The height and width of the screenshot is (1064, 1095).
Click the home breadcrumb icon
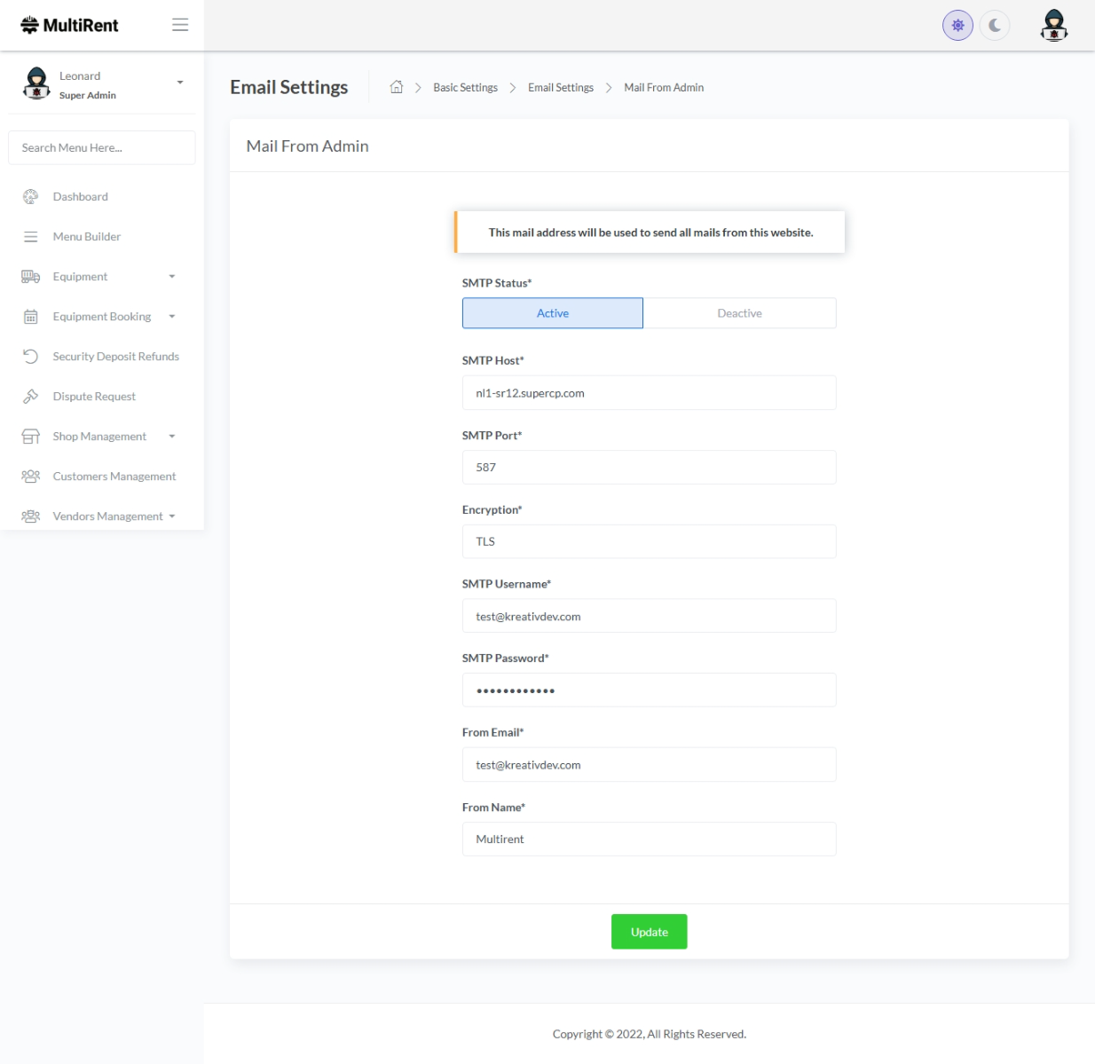[x=397, y=87]
